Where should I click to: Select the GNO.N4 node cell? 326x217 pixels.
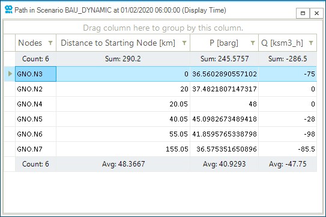(35, 104)
